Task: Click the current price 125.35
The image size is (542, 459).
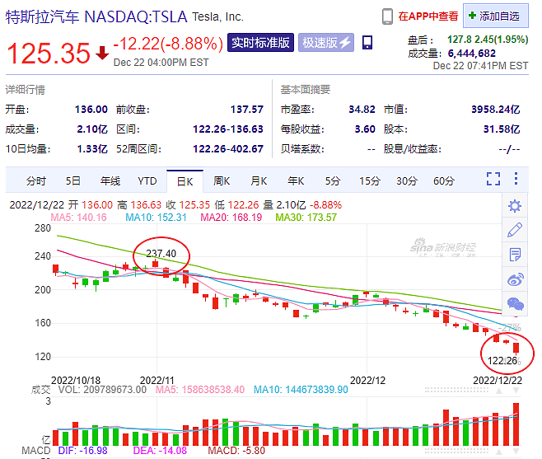Action: point(49,54)
